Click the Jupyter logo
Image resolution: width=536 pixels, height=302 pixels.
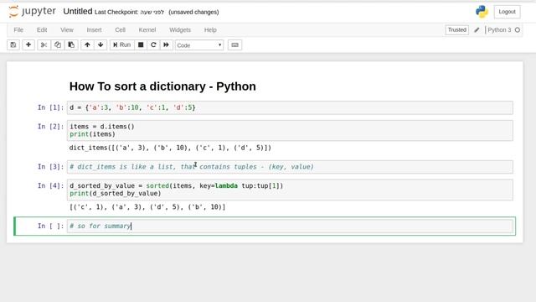(x=32, y=11)
